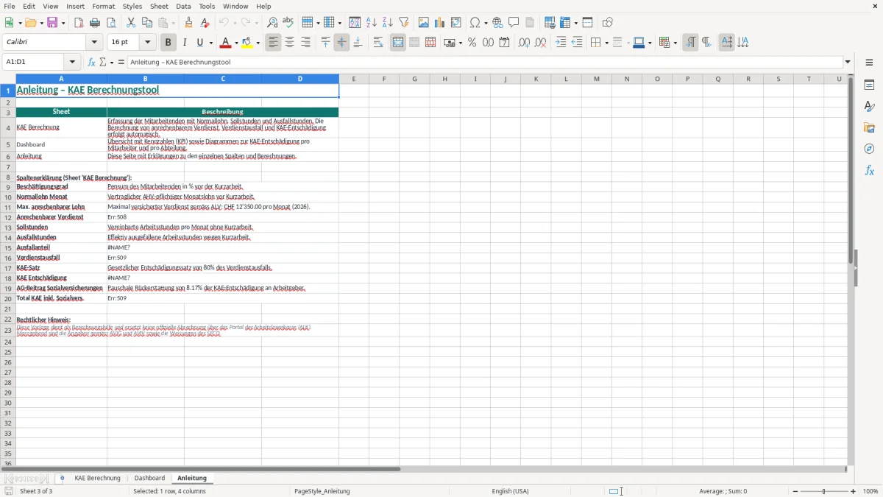The width and height of the screenshot is (883, 497).
Task: Format cell as percent
Action: point(472,43)
